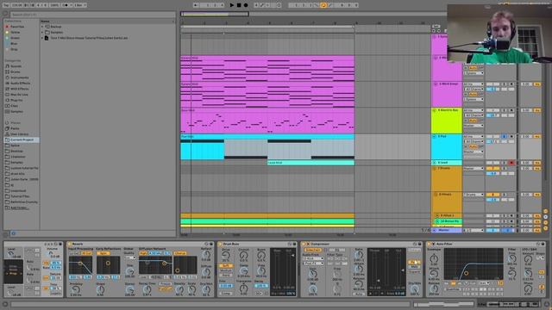This screenshot has width=552, height=310.
Task: Click the browser preview headphone toggle
Action: tap(14, 233)
